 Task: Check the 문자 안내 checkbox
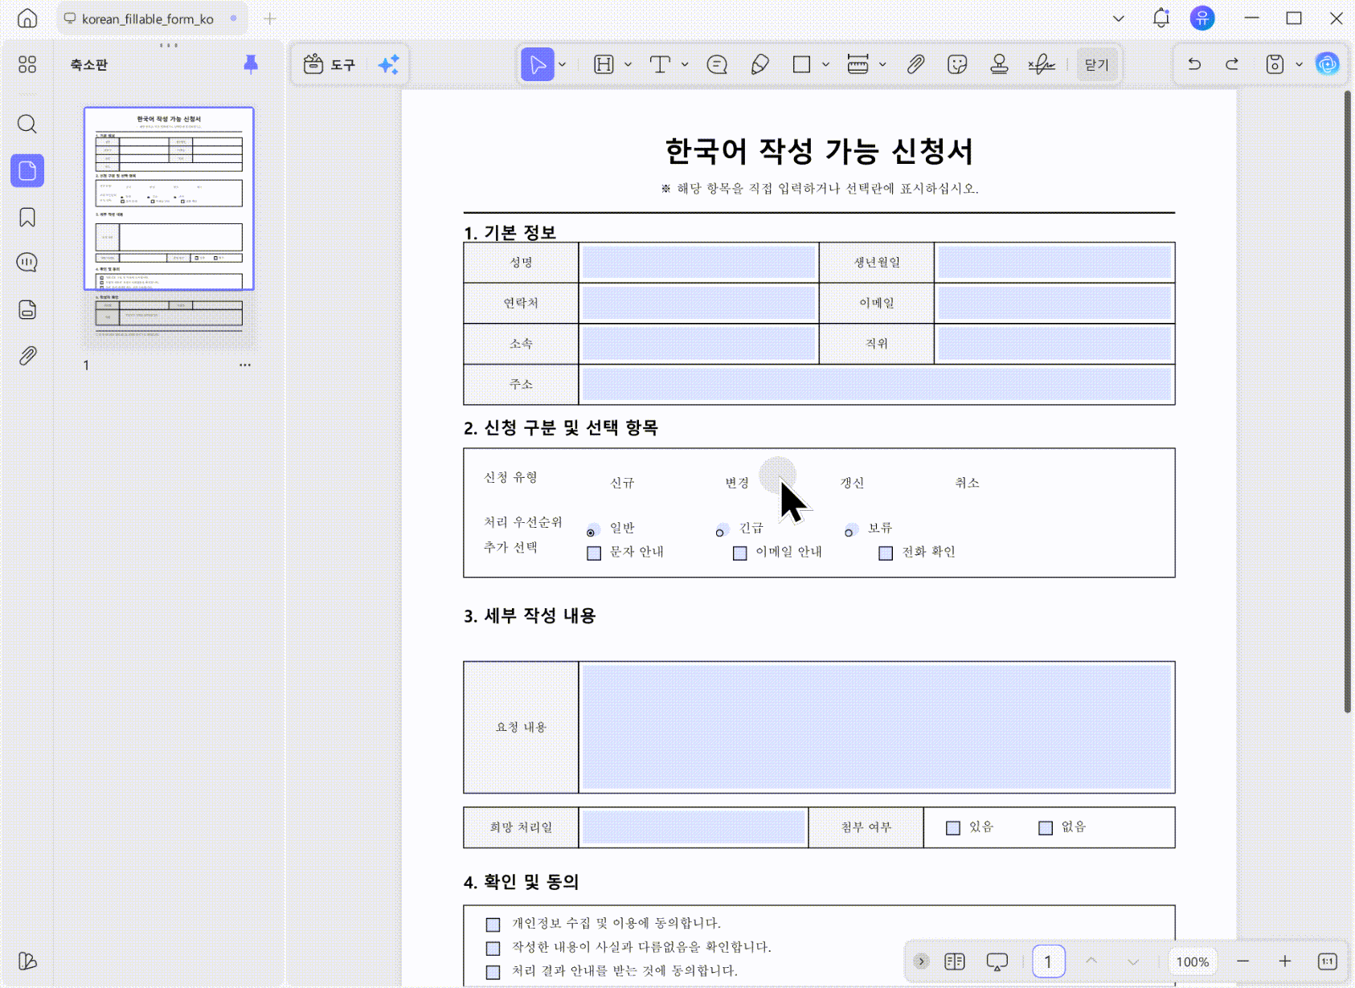594,553
